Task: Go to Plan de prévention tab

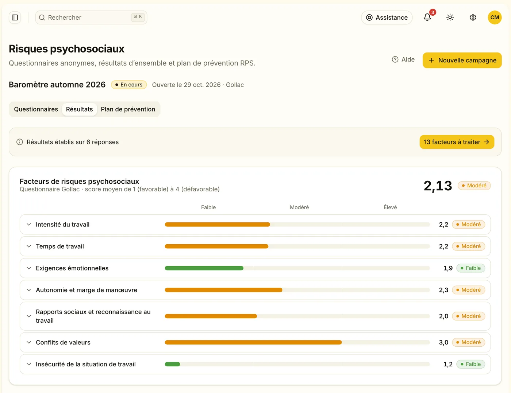Action: 128,109
